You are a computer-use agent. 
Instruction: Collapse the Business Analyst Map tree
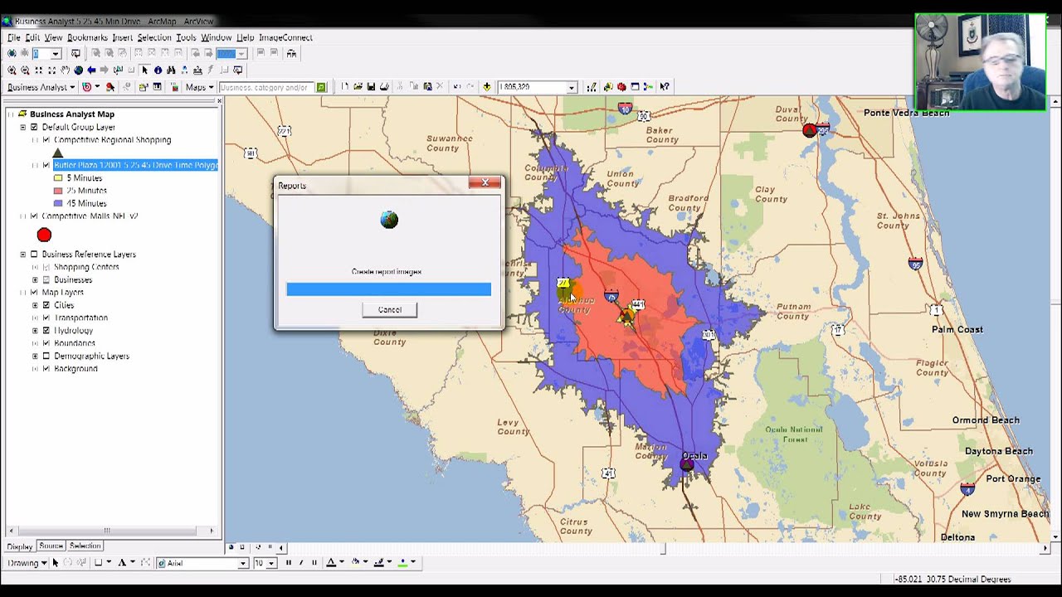11,114
